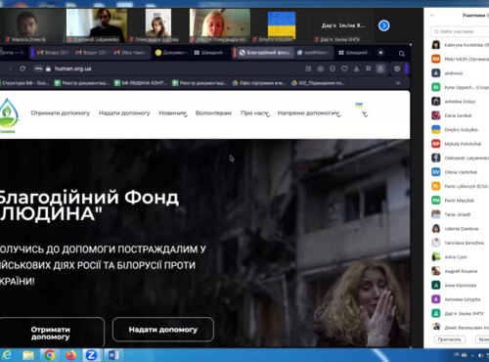Click the Пригласить button in participants panel
The image size is (489, 362).
pos(449,339)
